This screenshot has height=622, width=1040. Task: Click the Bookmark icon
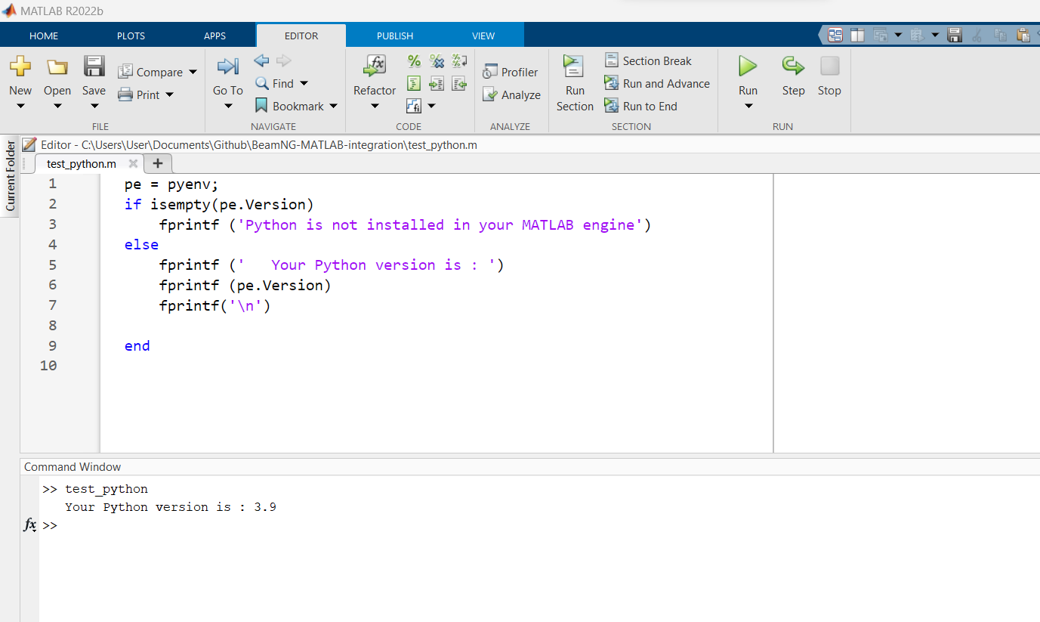(x=261, y=106)
